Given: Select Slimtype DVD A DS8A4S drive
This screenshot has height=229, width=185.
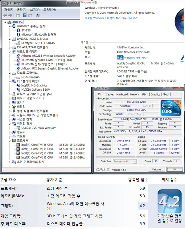Looking at the screenshot, I should click(x=38, y=43).
